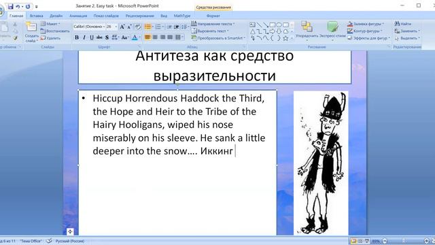Apply the font color A swatch
Screen dimensions: 435x245
[x=135, y=37]
